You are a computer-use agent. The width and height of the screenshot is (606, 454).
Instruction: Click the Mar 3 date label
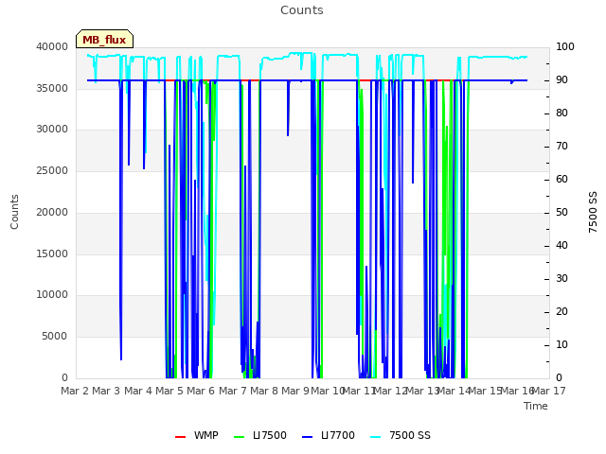click(x=106, y=391)
